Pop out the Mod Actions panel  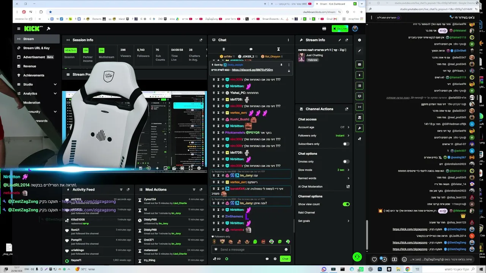pyautogui.click(x=201, y=190)
